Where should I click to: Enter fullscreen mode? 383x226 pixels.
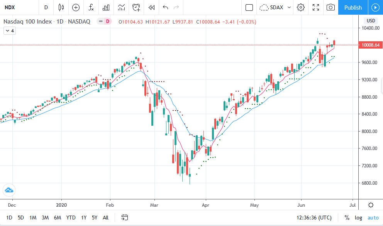(x=316, y=7)
